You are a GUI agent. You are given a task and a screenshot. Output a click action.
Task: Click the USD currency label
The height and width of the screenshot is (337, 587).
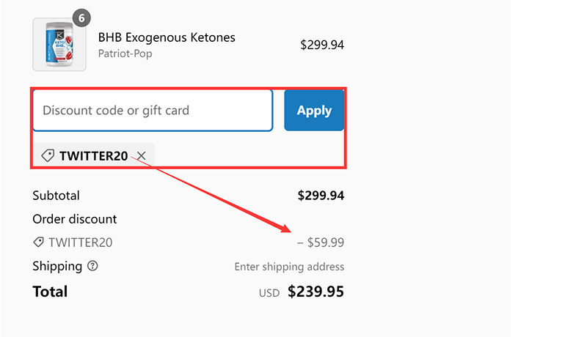click(x=269, y=293)
